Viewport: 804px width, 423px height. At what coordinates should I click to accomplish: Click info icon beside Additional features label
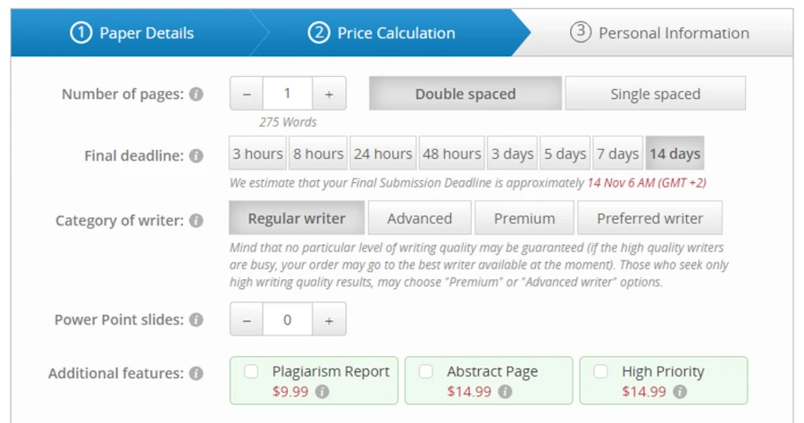click(x=197, y=374)
